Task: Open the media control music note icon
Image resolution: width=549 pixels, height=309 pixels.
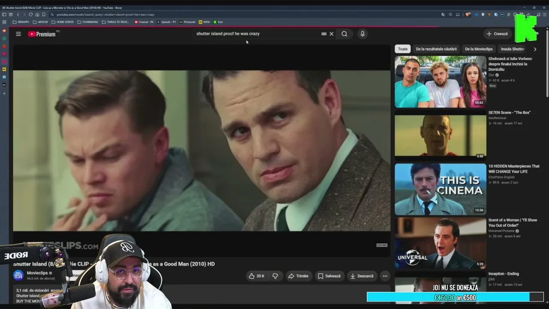Action: click(538, 15)
